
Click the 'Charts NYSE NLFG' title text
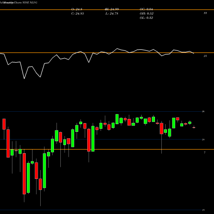click(x=26, y=3)
